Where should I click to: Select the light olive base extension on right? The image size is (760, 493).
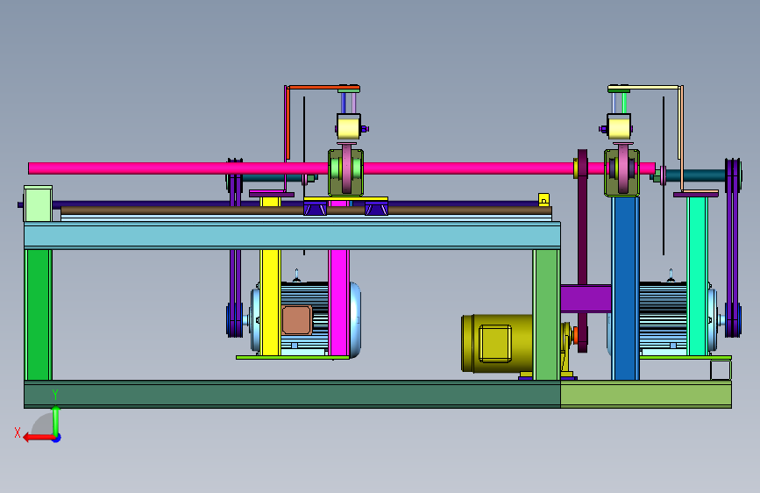pos(646,394)
